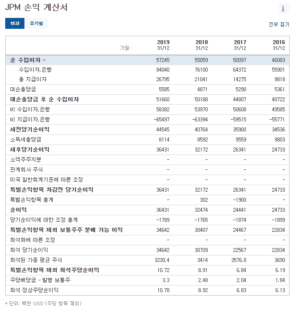The height and width of the screenshot is (310, 294).
Task: Click the value -1789 for 2019
Action: pos(163,220)
